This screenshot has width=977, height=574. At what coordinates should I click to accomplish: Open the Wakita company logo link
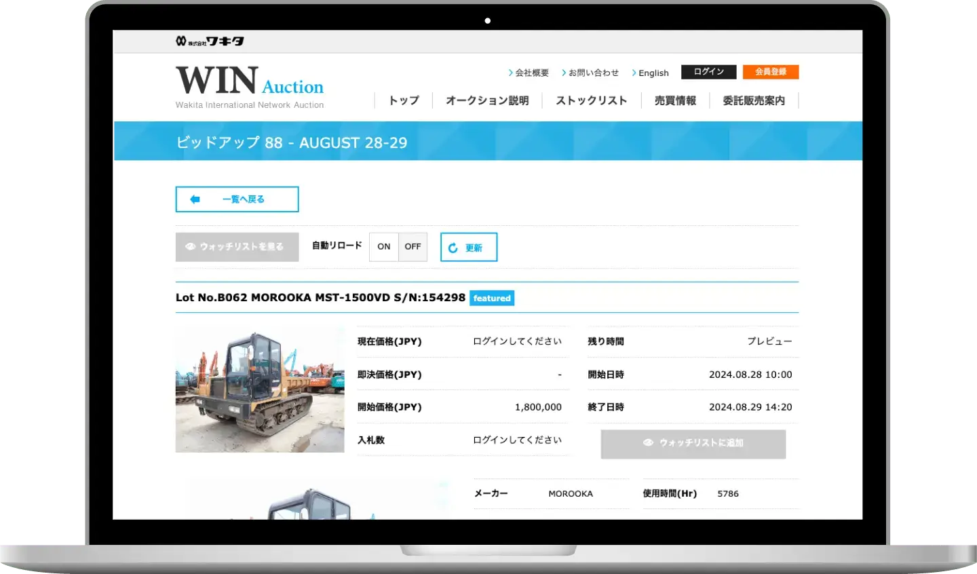[210, 41]
